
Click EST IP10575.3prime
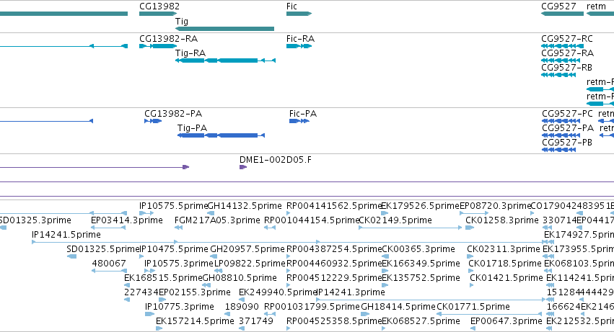pyautogui.click(x=178, y=264)
